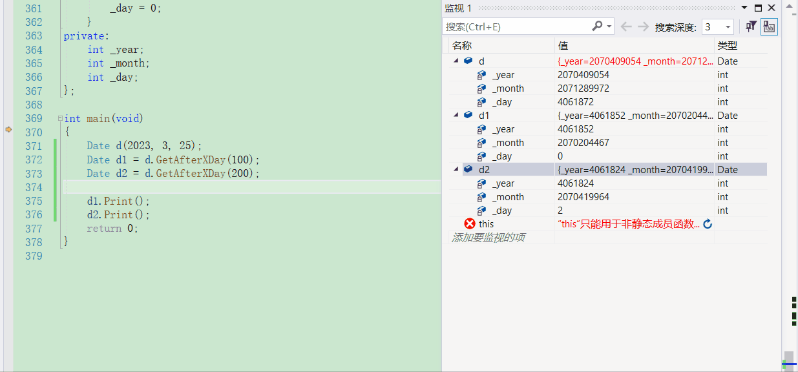Click code line Date d(2023, 3, 25);
The image size is (798, 372).
145,146
